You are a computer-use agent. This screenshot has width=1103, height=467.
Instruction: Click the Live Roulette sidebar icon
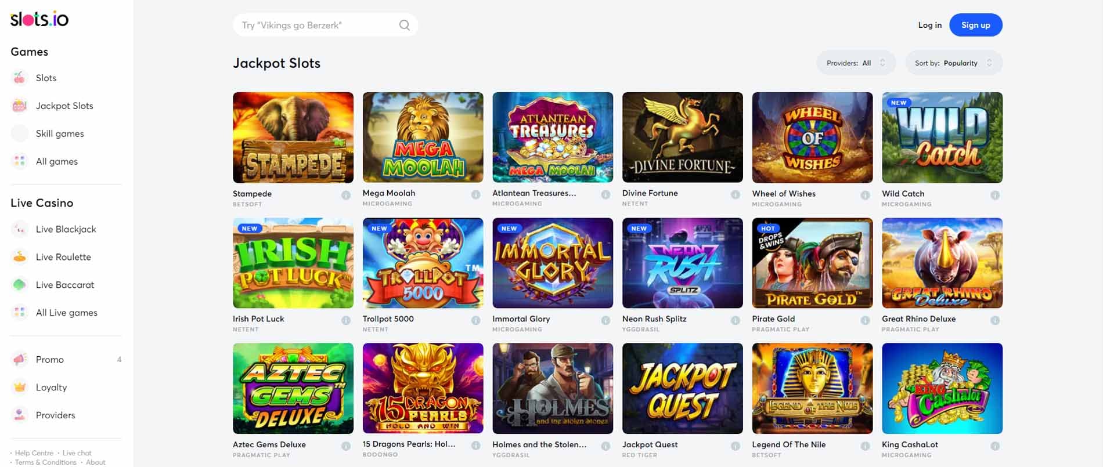pyautogui.click(x=20, y=257)
